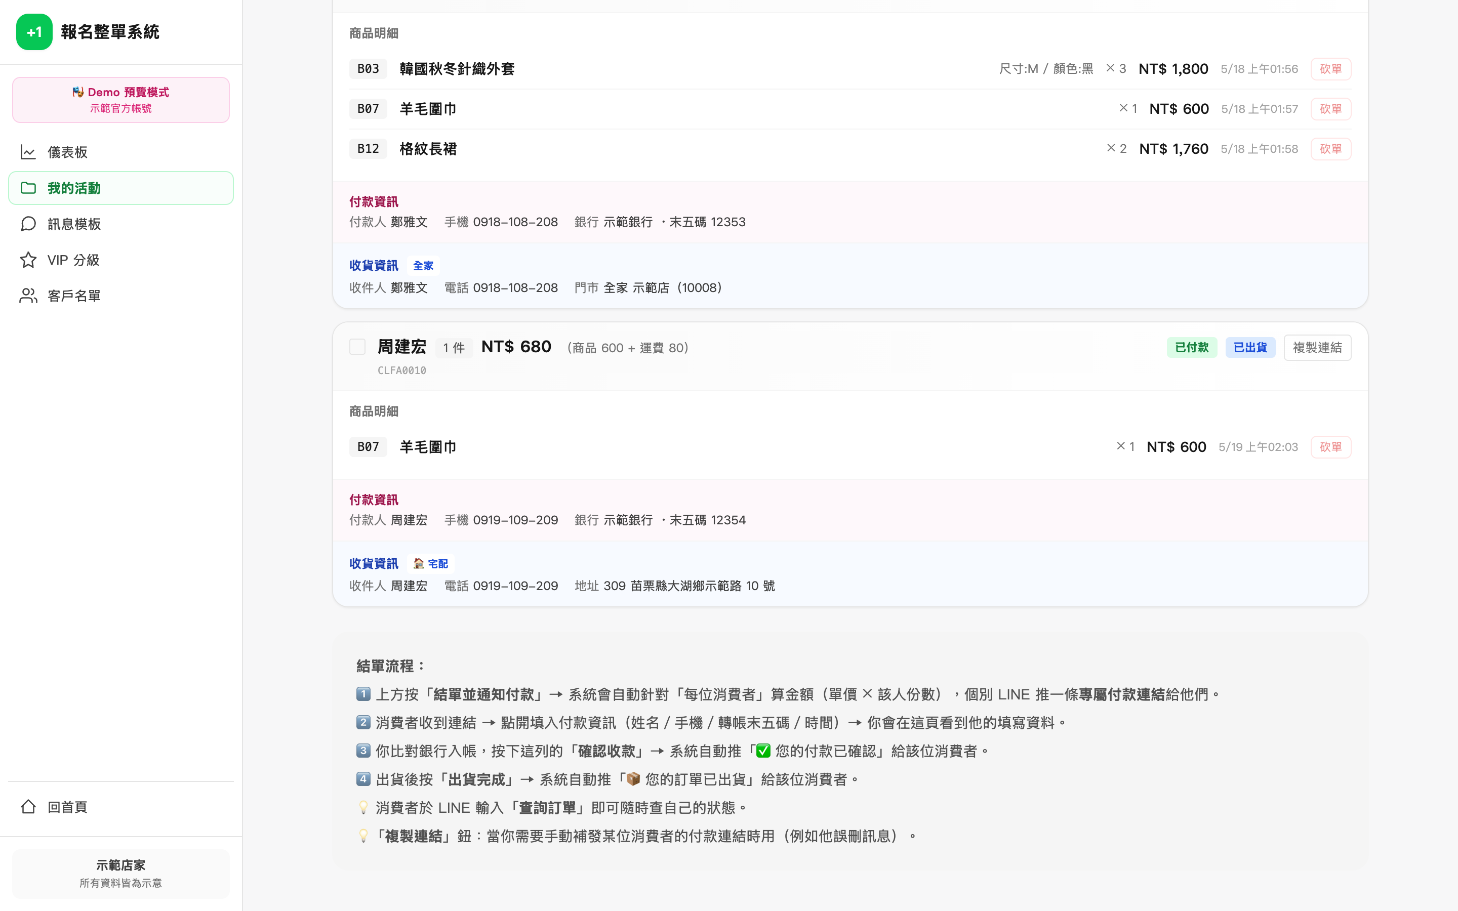Click store text 全家 示範店（10008）
The image size is (1458, 911).
pos(663,288)
